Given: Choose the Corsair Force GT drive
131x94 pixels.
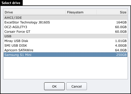Looking at the screenshot, I should tap(65, 32).
